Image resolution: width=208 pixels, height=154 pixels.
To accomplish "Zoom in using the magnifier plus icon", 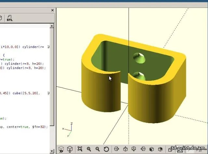I will [89, 149].
